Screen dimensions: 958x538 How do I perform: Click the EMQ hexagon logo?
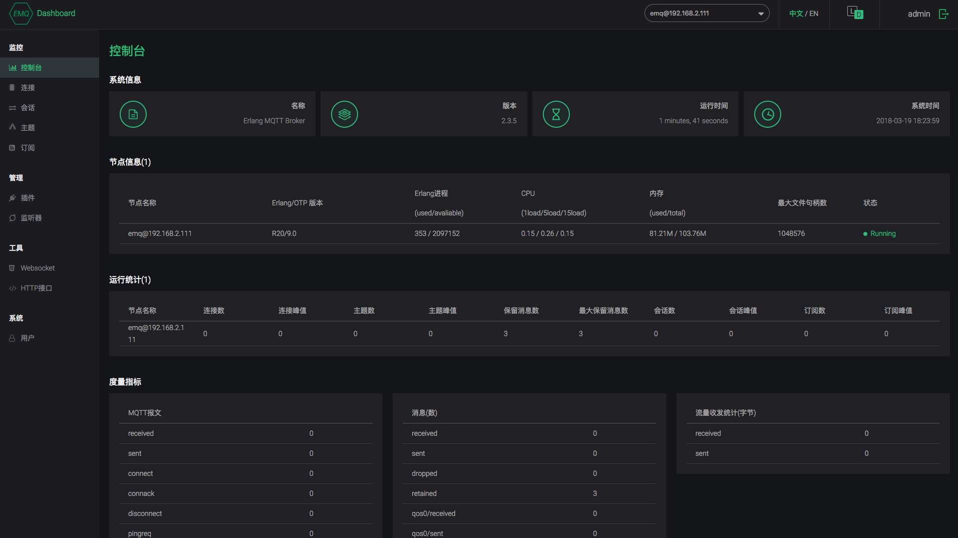tap(21, 14)
